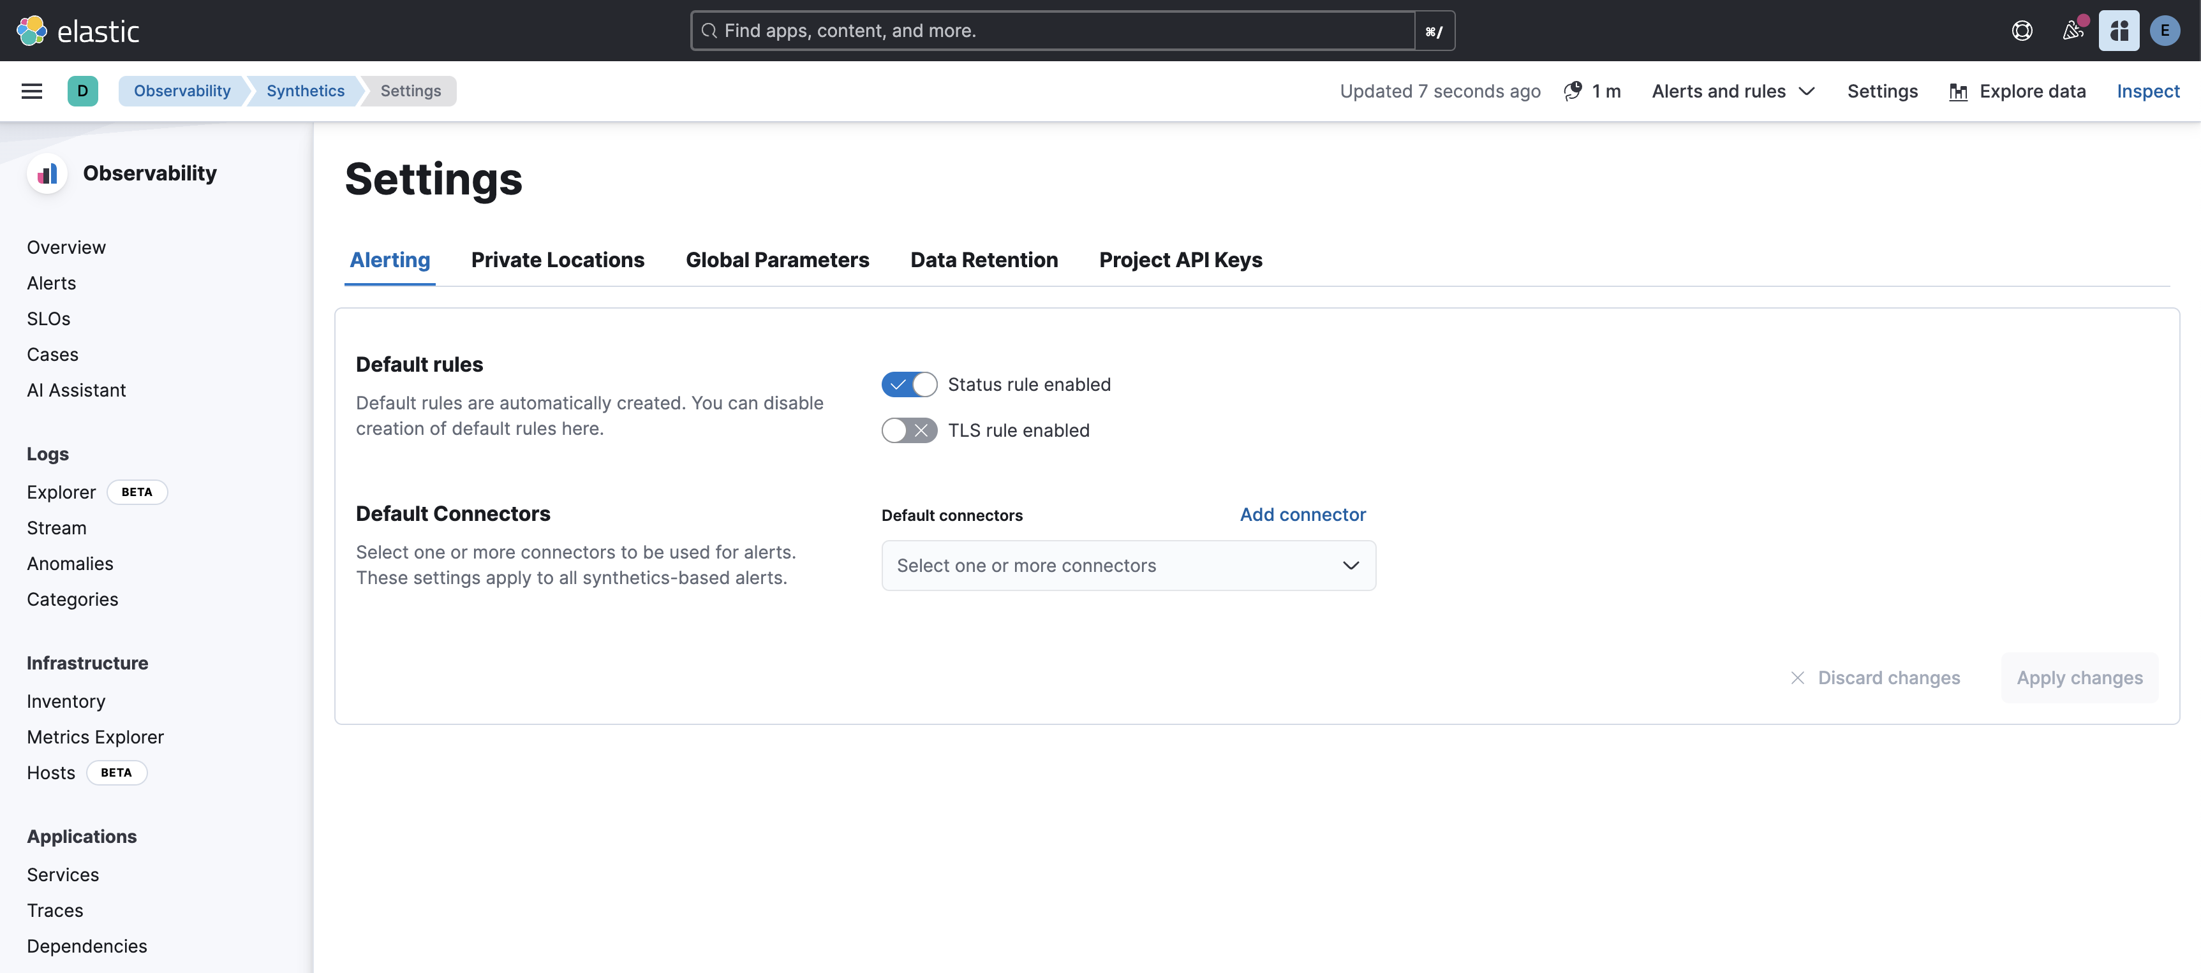Click the D space avatar

pyautogui.click(x=83, y=91)
